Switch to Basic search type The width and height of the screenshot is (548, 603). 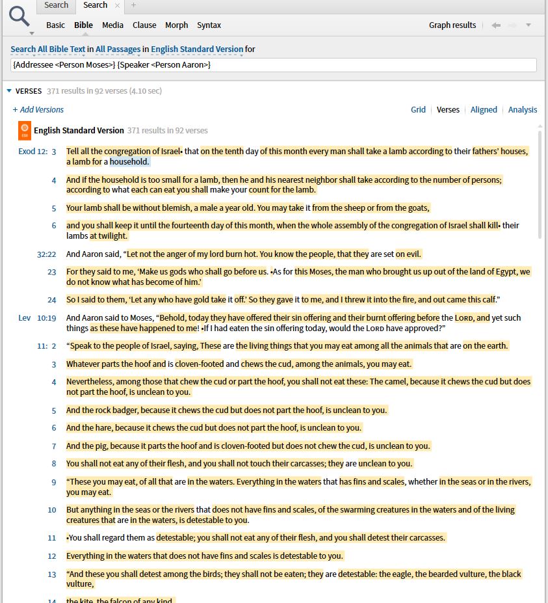click(x=55, y=25)
